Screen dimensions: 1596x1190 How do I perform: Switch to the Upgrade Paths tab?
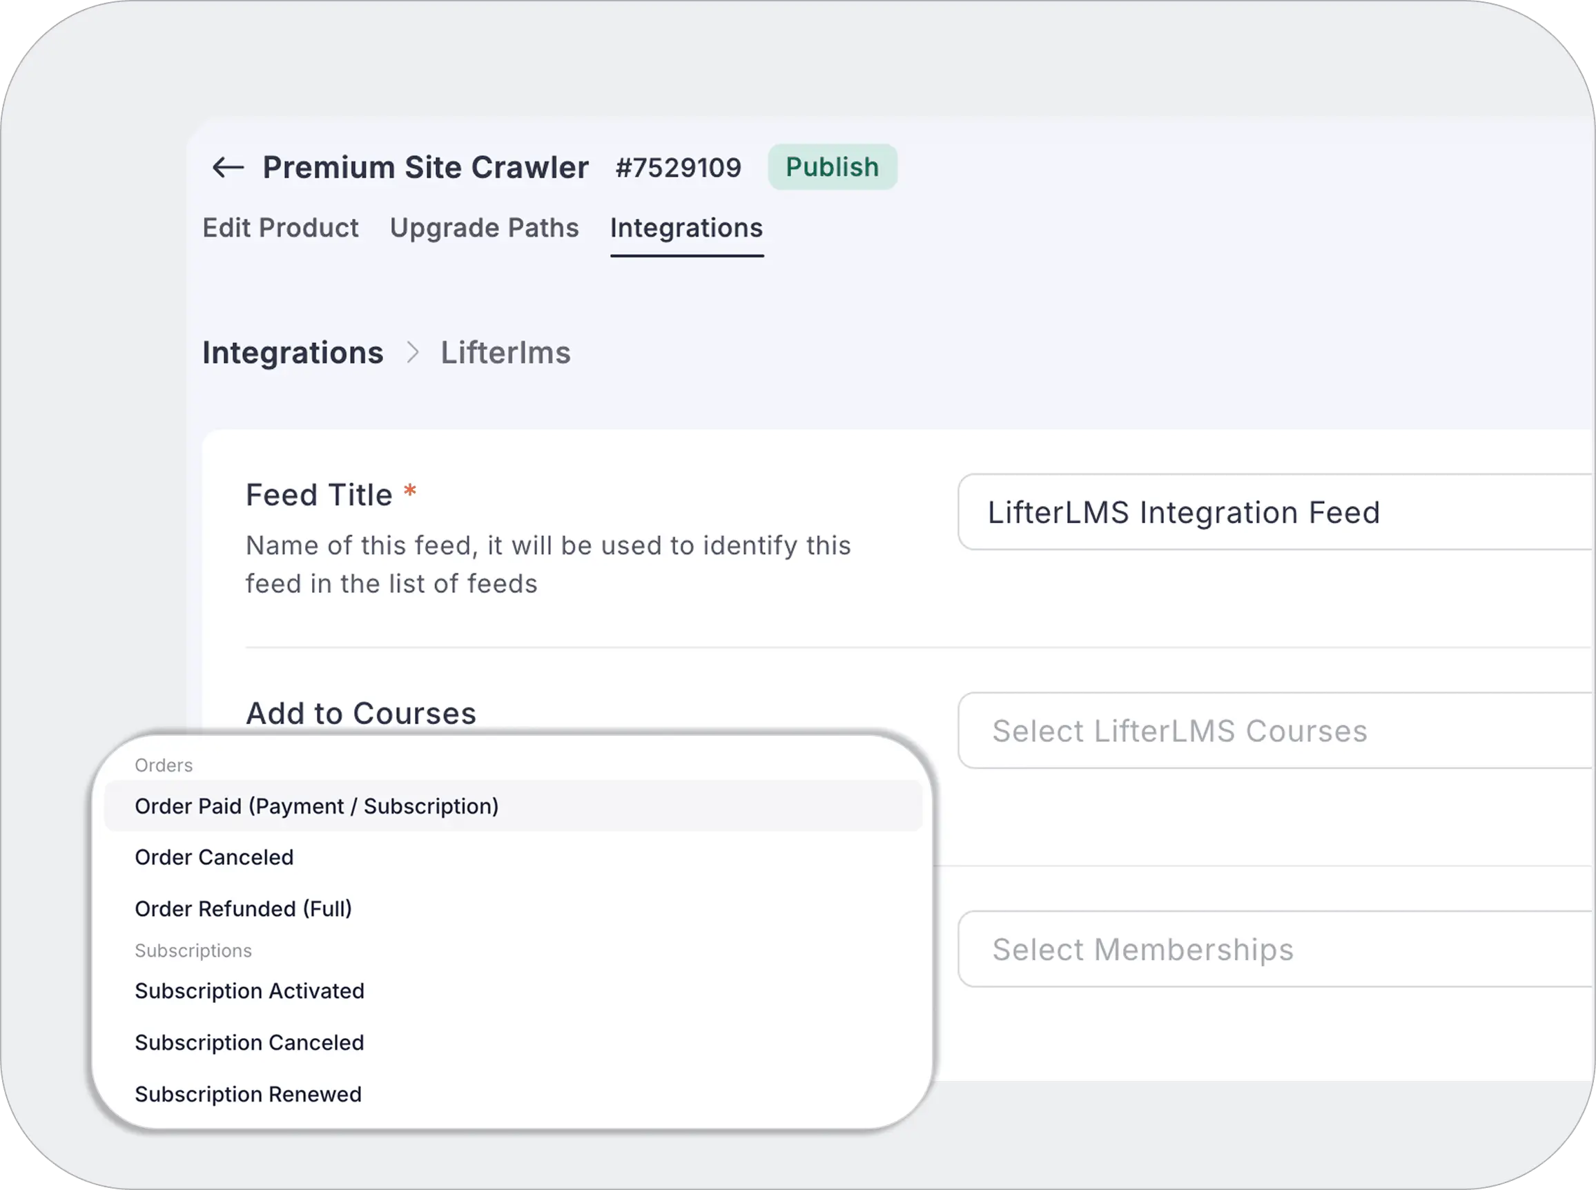[484, 228]
